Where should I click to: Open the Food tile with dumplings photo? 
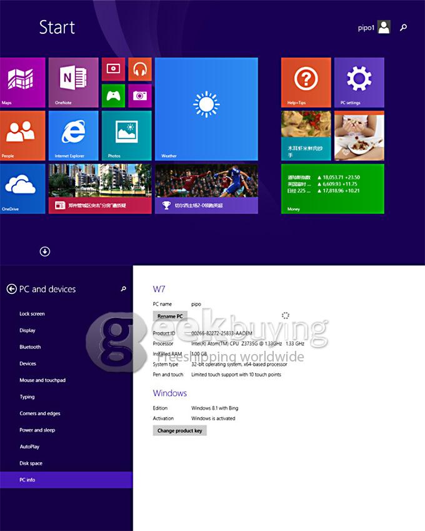tap(306, 136)
